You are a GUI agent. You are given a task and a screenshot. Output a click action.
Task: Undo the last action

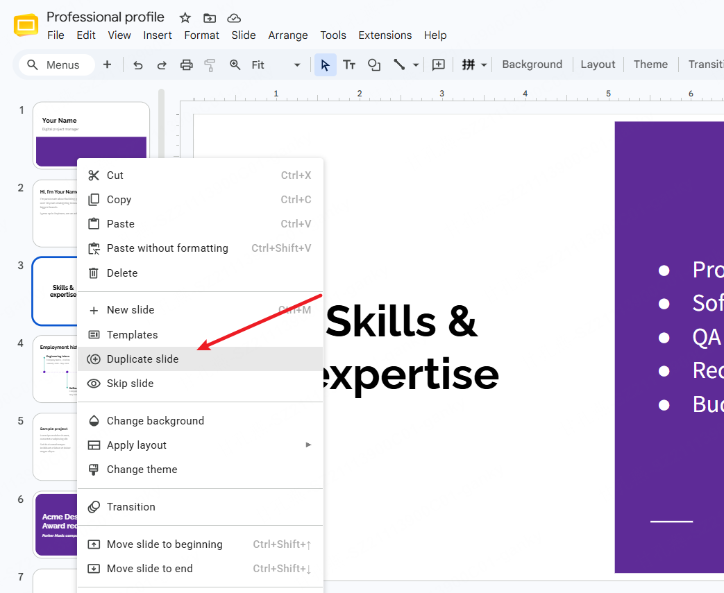[x=137, y=65]
